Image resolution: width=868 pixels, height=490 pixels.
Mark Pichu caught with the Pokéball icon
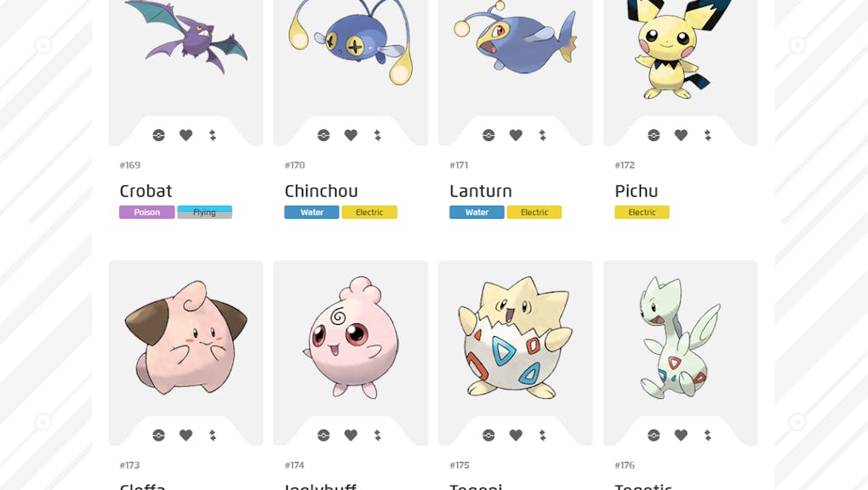tap(654, 135)
